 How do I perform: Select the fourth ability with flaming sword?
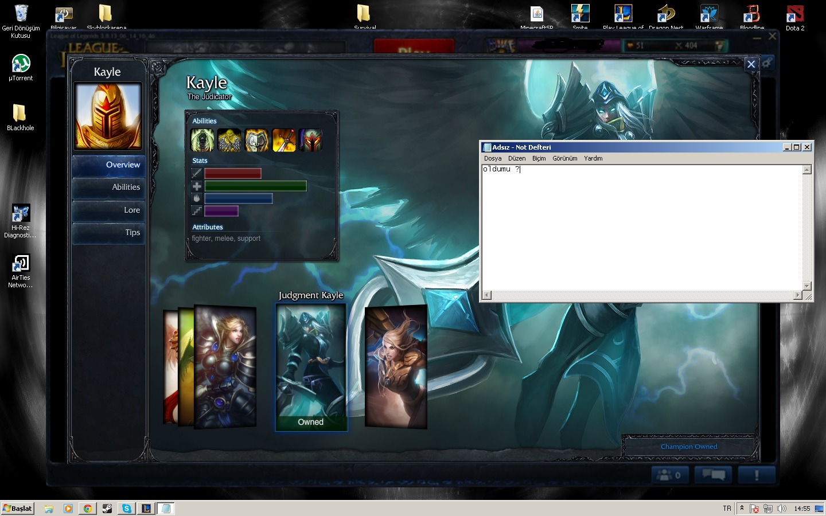[x=284, y=140]
